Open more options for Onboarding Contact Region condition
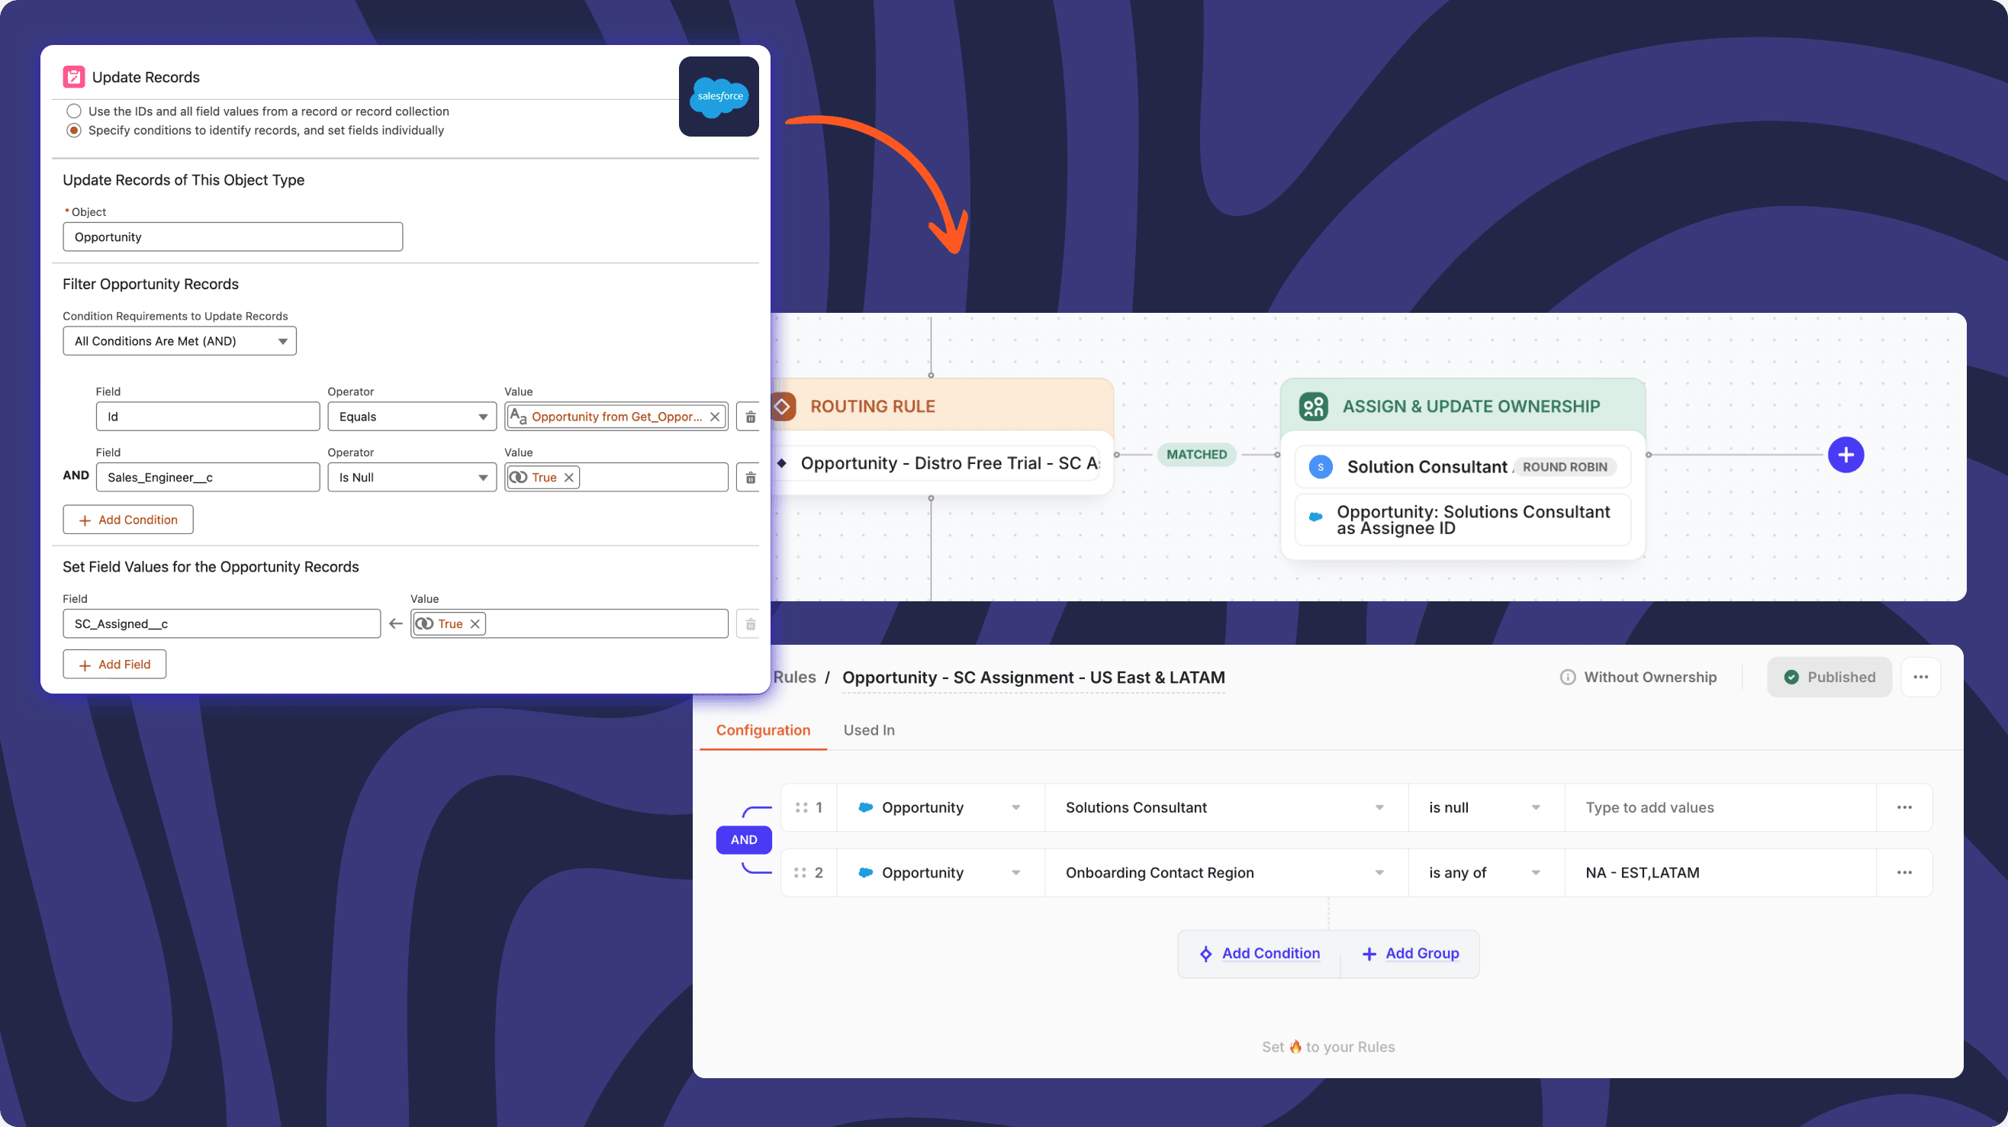 point(1904,873)
